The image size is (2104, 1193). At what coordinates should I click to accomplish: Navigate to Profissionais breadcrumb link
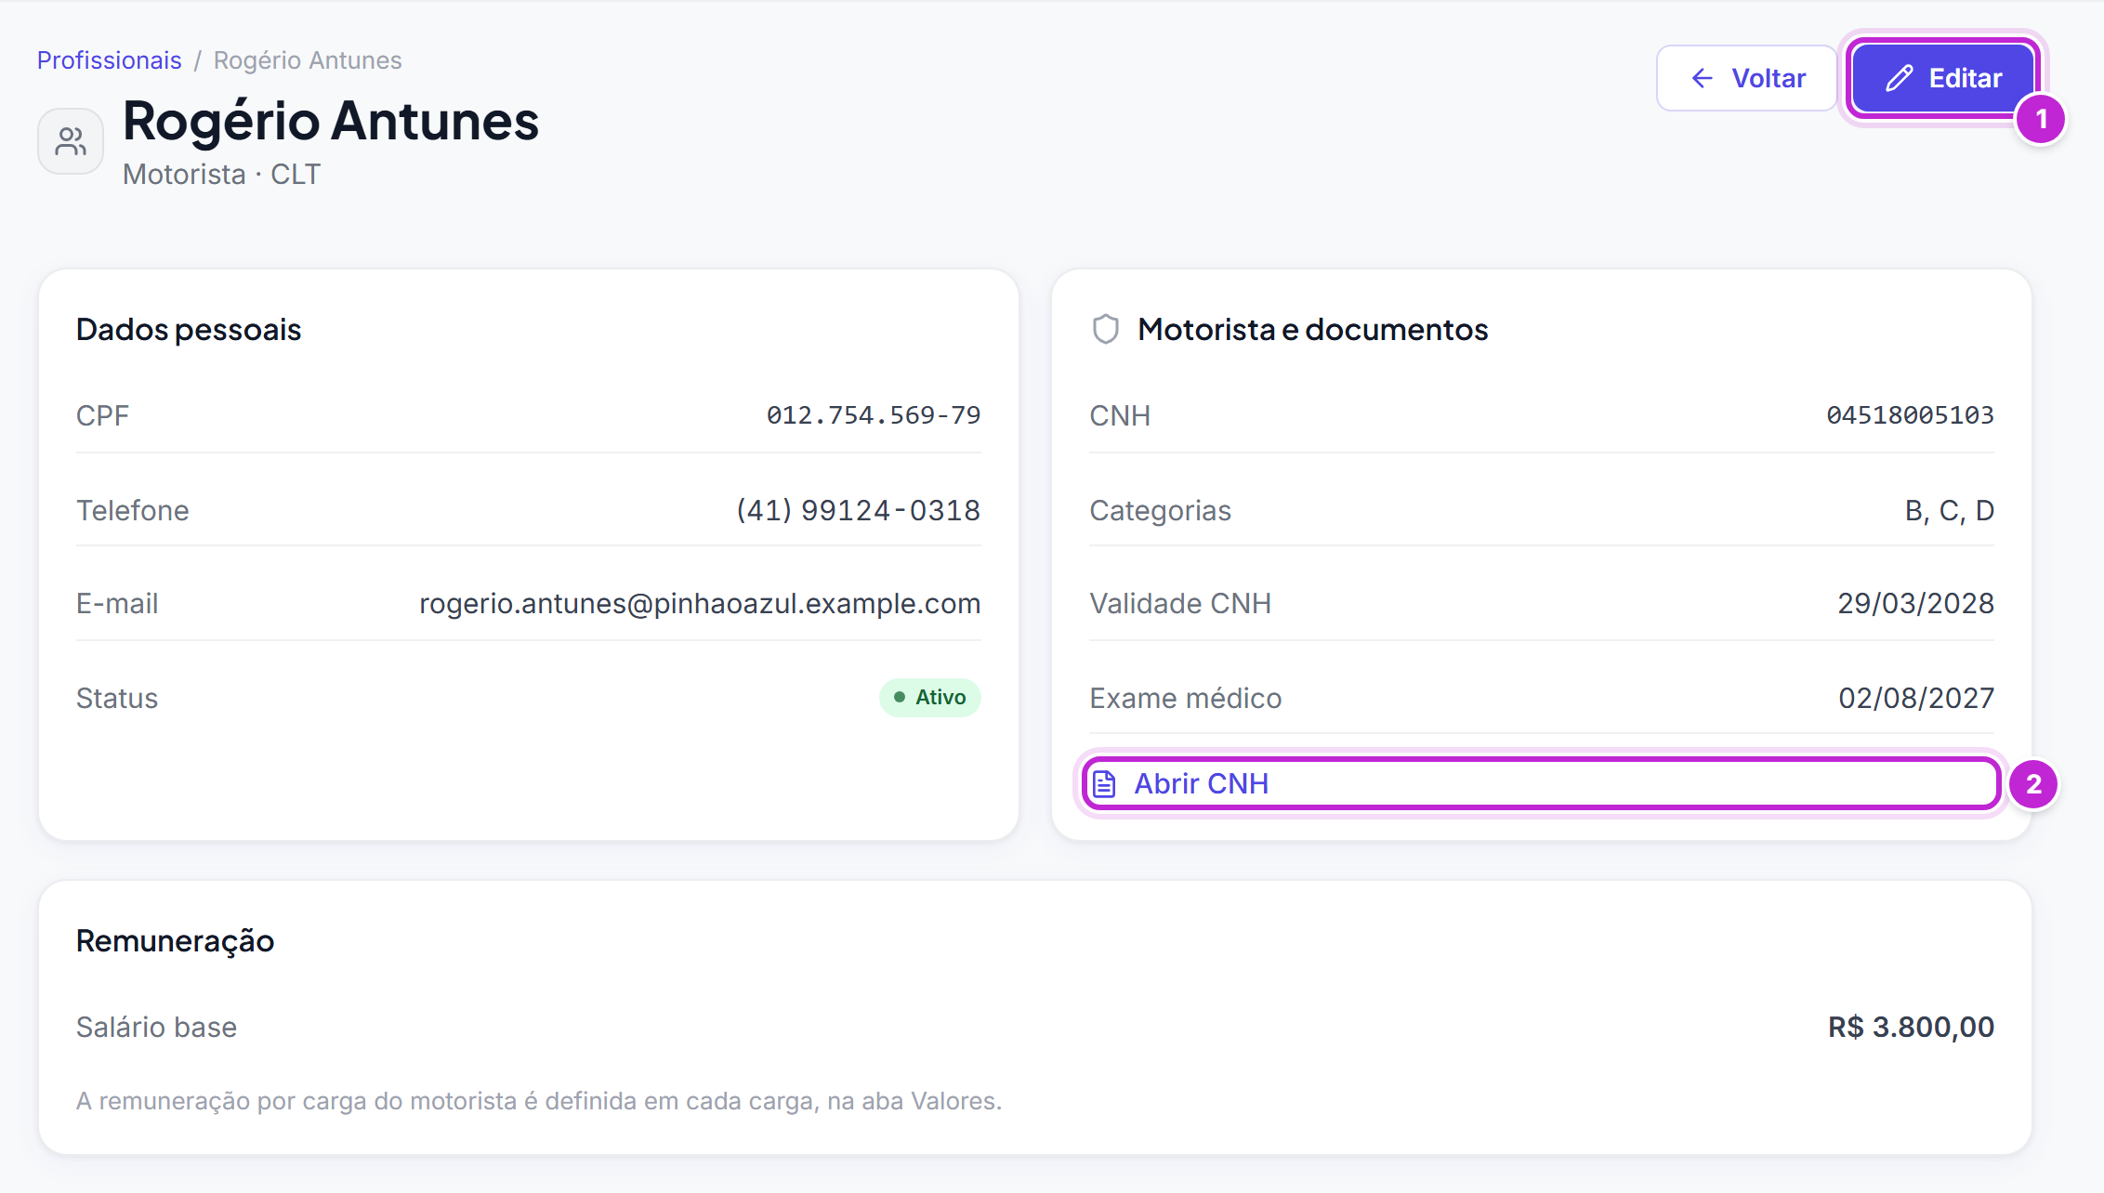109,60
